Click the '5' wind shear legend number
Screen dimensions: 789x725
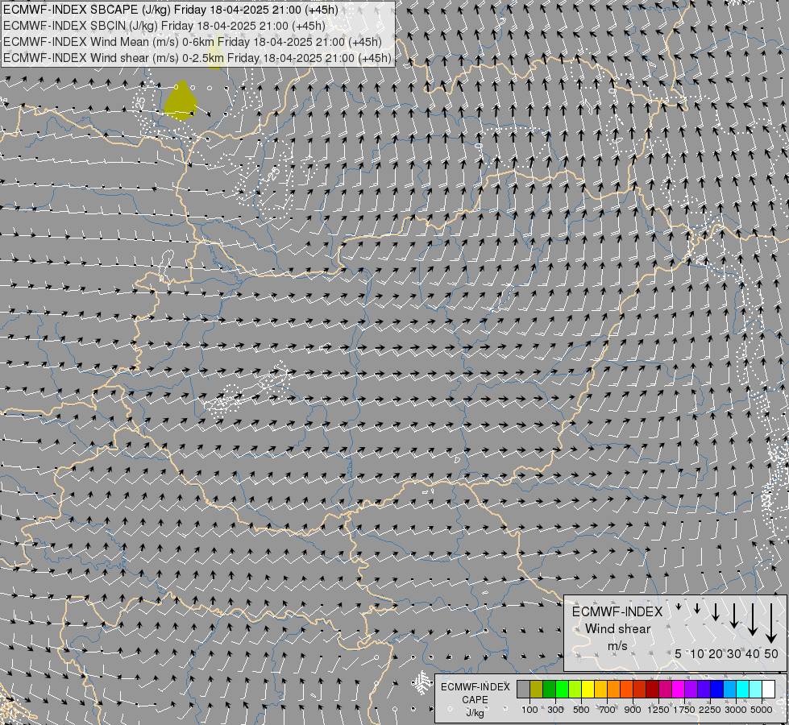point(679,653)
